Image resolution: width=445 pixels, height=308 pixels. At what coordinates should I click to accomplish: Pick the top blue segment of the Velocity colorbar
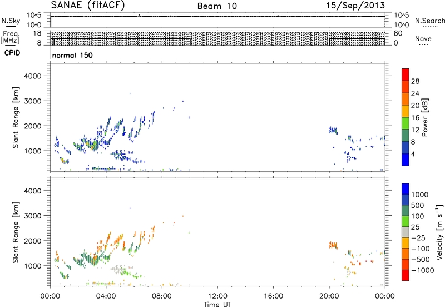coord(406,189)
